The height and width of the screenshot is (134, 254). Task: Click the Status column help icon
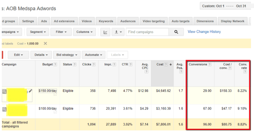[75, 64]
